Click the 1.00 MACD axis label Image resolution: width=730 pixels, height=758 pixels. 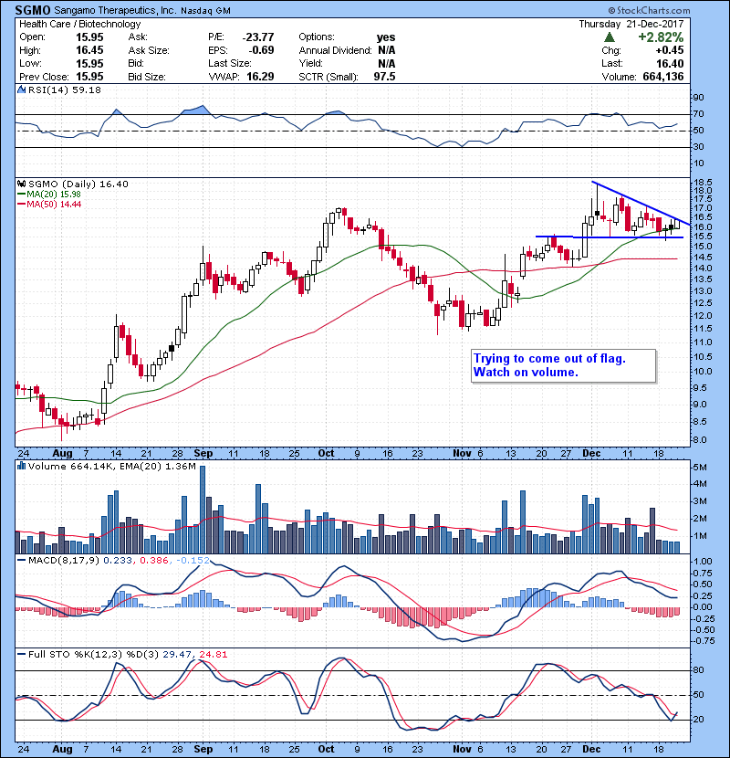pos(703,562)
